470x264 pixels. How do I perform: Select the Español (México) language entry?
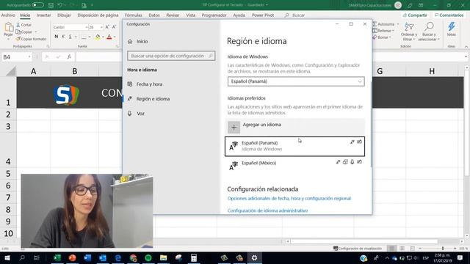click(294, 165)
